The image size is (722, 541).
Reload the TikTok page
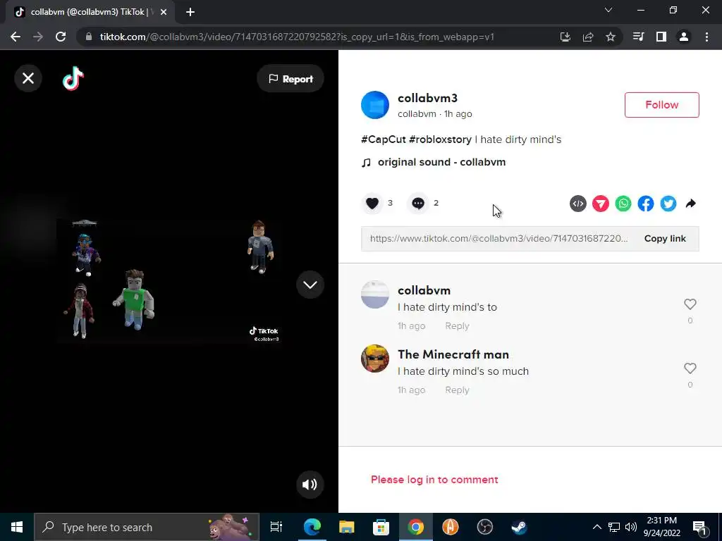61,37
